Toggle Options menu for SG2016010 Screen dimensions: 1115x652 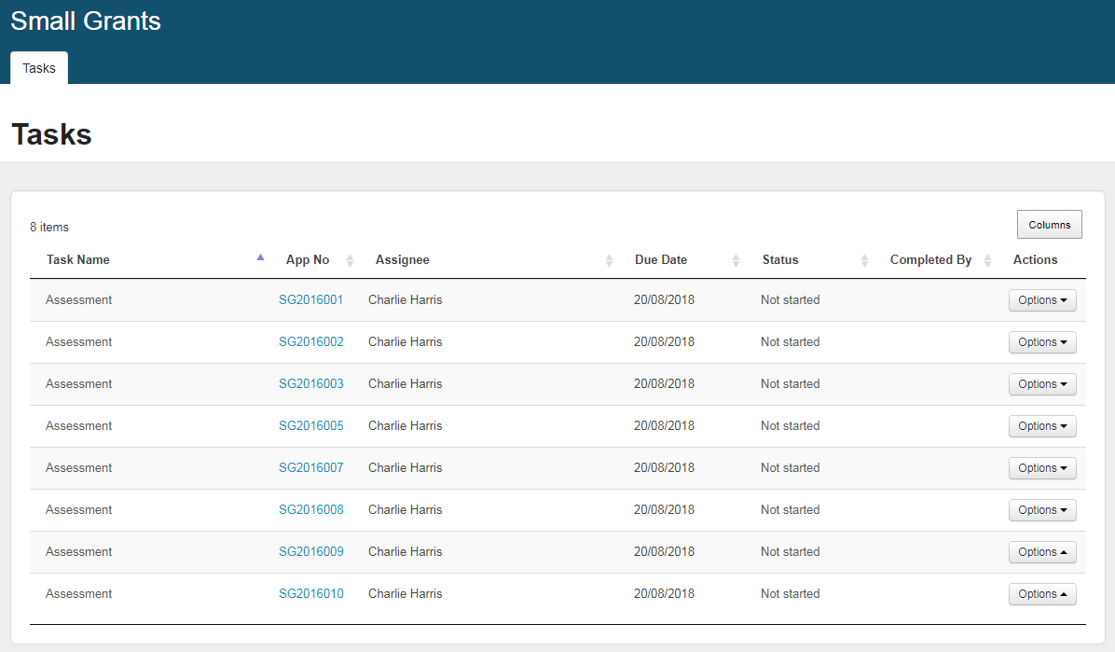click(1042, 594)
